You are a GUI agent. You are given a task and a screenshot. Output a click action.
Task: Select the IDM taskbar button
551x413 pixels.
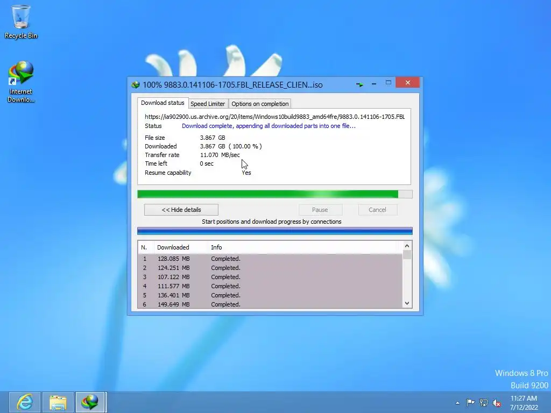(90, 402)
